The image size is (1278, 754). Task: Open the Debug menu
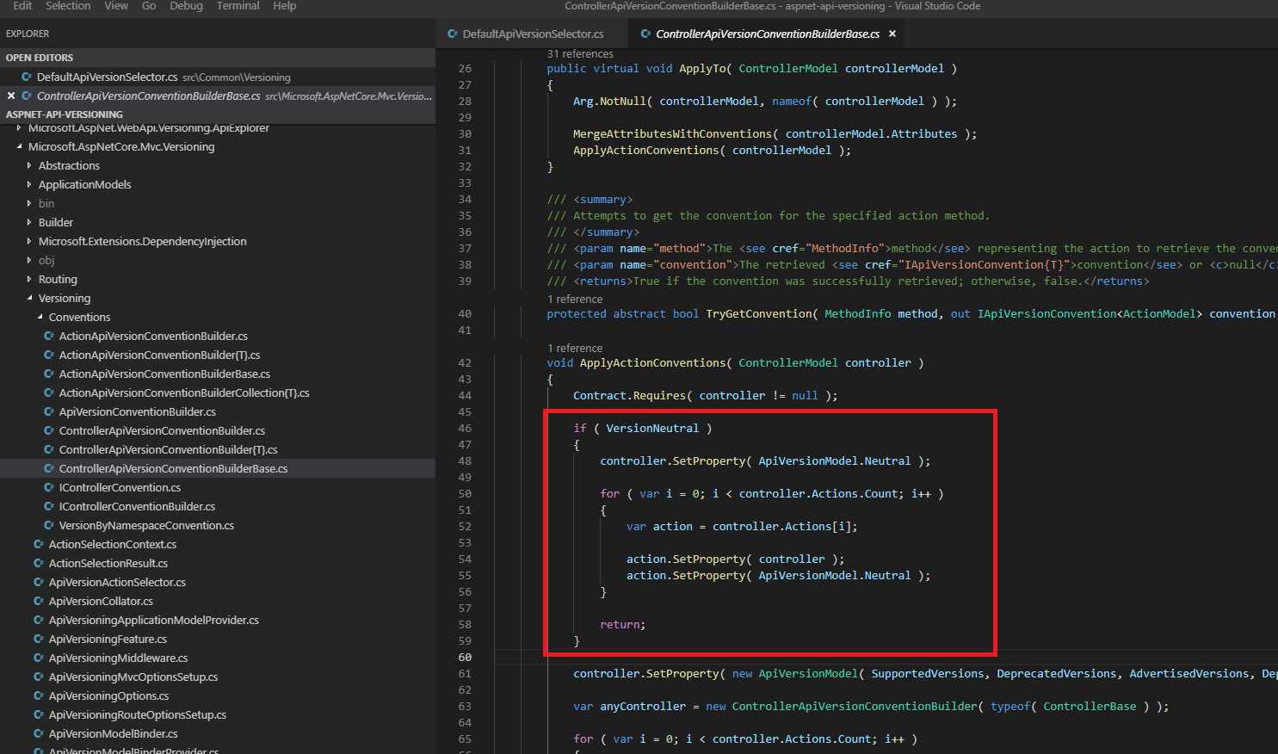point(186,6)
